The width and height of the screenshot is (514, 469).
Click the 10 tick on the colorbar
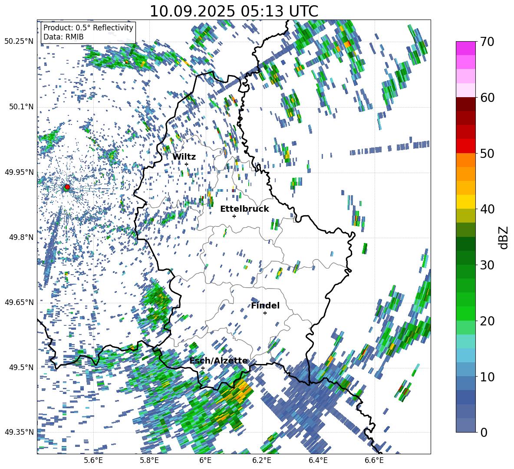[488, 377]
